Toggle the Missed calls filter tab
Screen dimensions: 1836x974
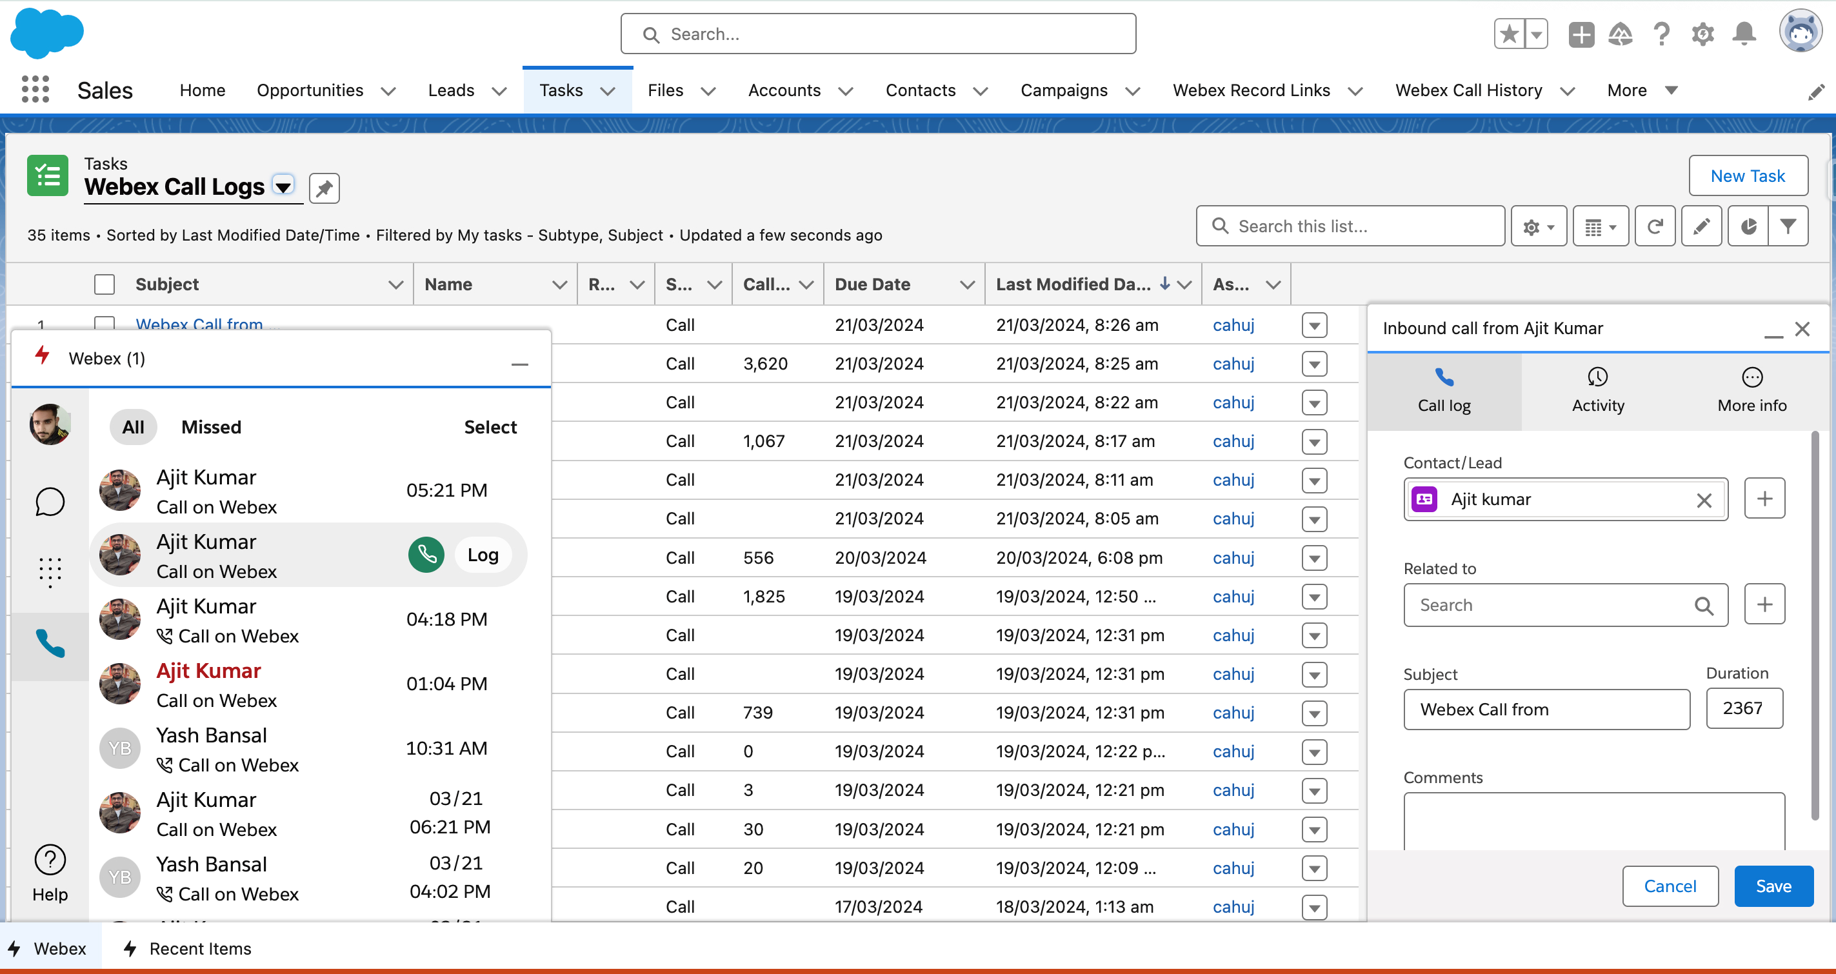210,426
